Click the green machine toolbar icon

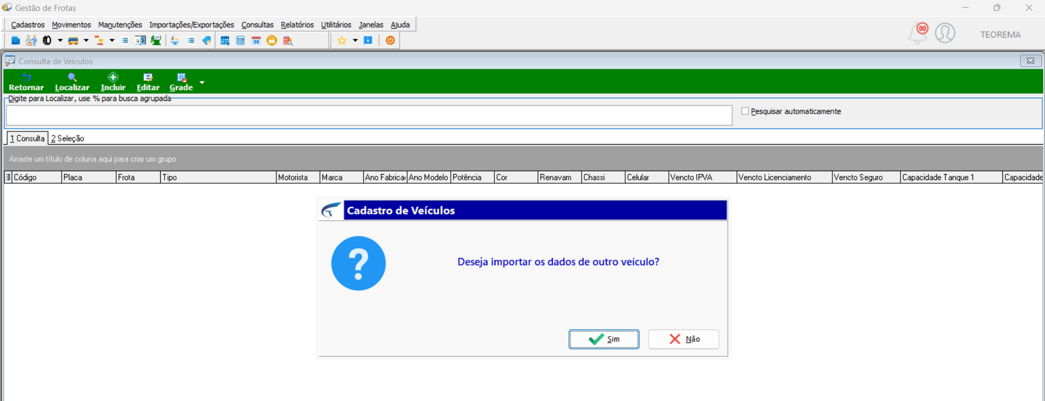(156, 40)
